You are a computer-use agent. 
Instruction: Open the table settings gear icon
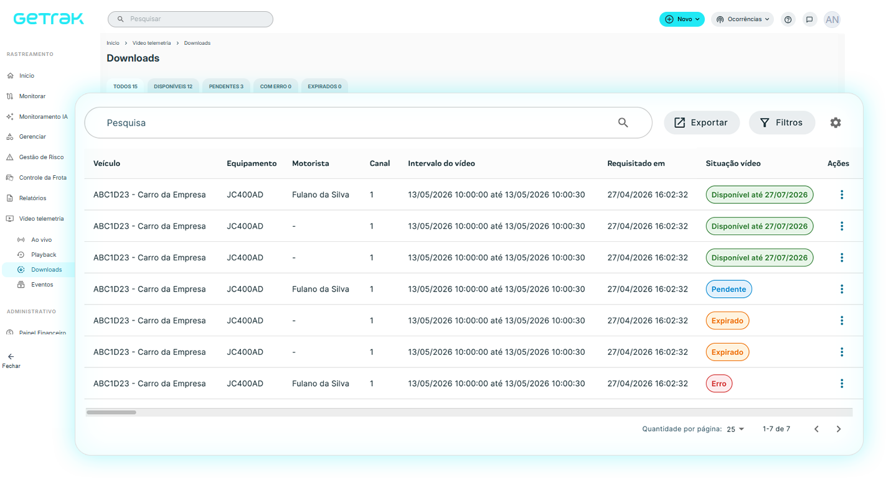pyautogui.click(x=836, y=122)
